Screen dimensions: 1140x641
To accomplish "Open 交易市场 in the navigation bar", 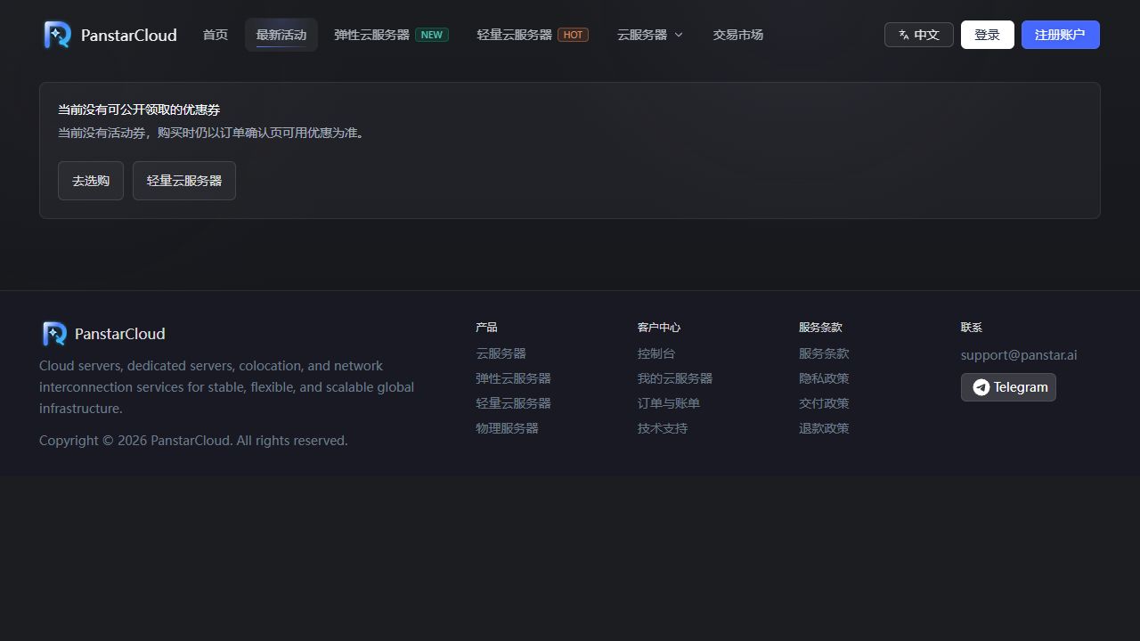I will (738, 35).
